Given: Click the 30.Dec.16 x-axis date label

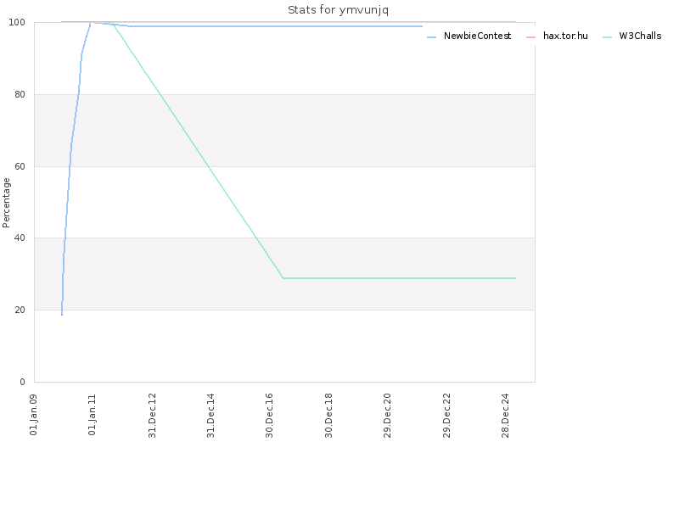Looking at the screenshot, I should coord(270,414).
